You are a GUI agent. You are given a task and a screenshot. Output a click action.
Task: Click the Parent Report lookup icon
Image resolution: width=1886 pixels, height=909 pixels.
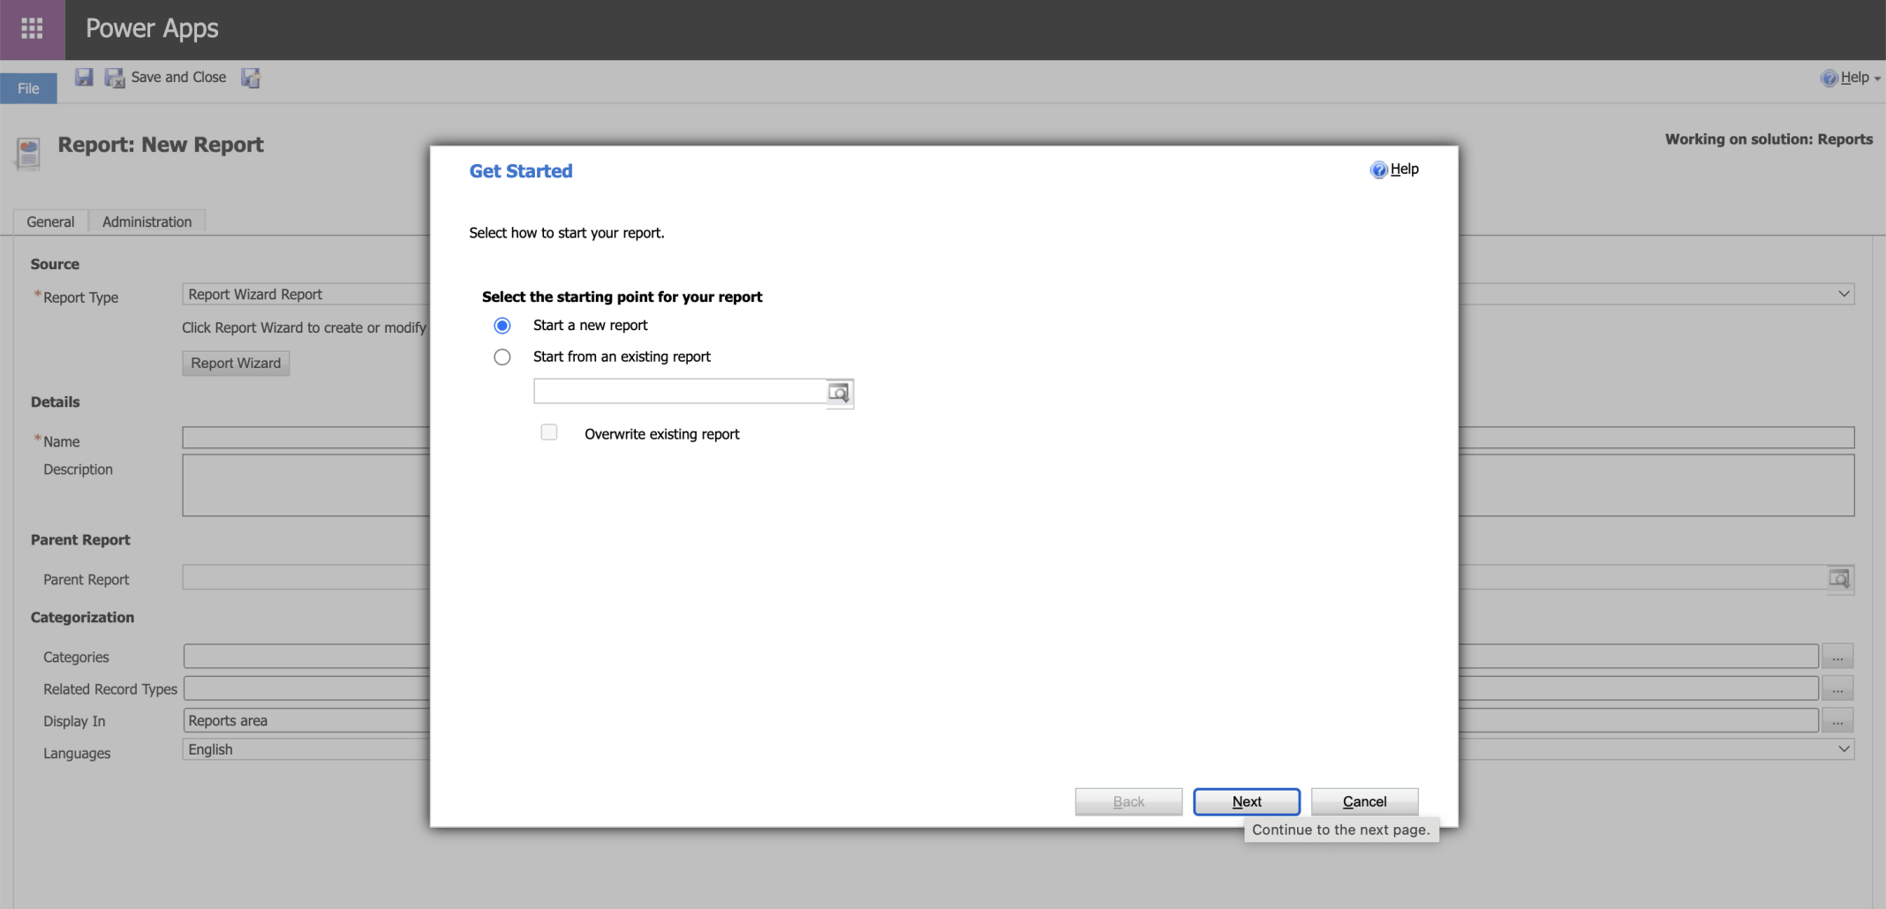1839,579
